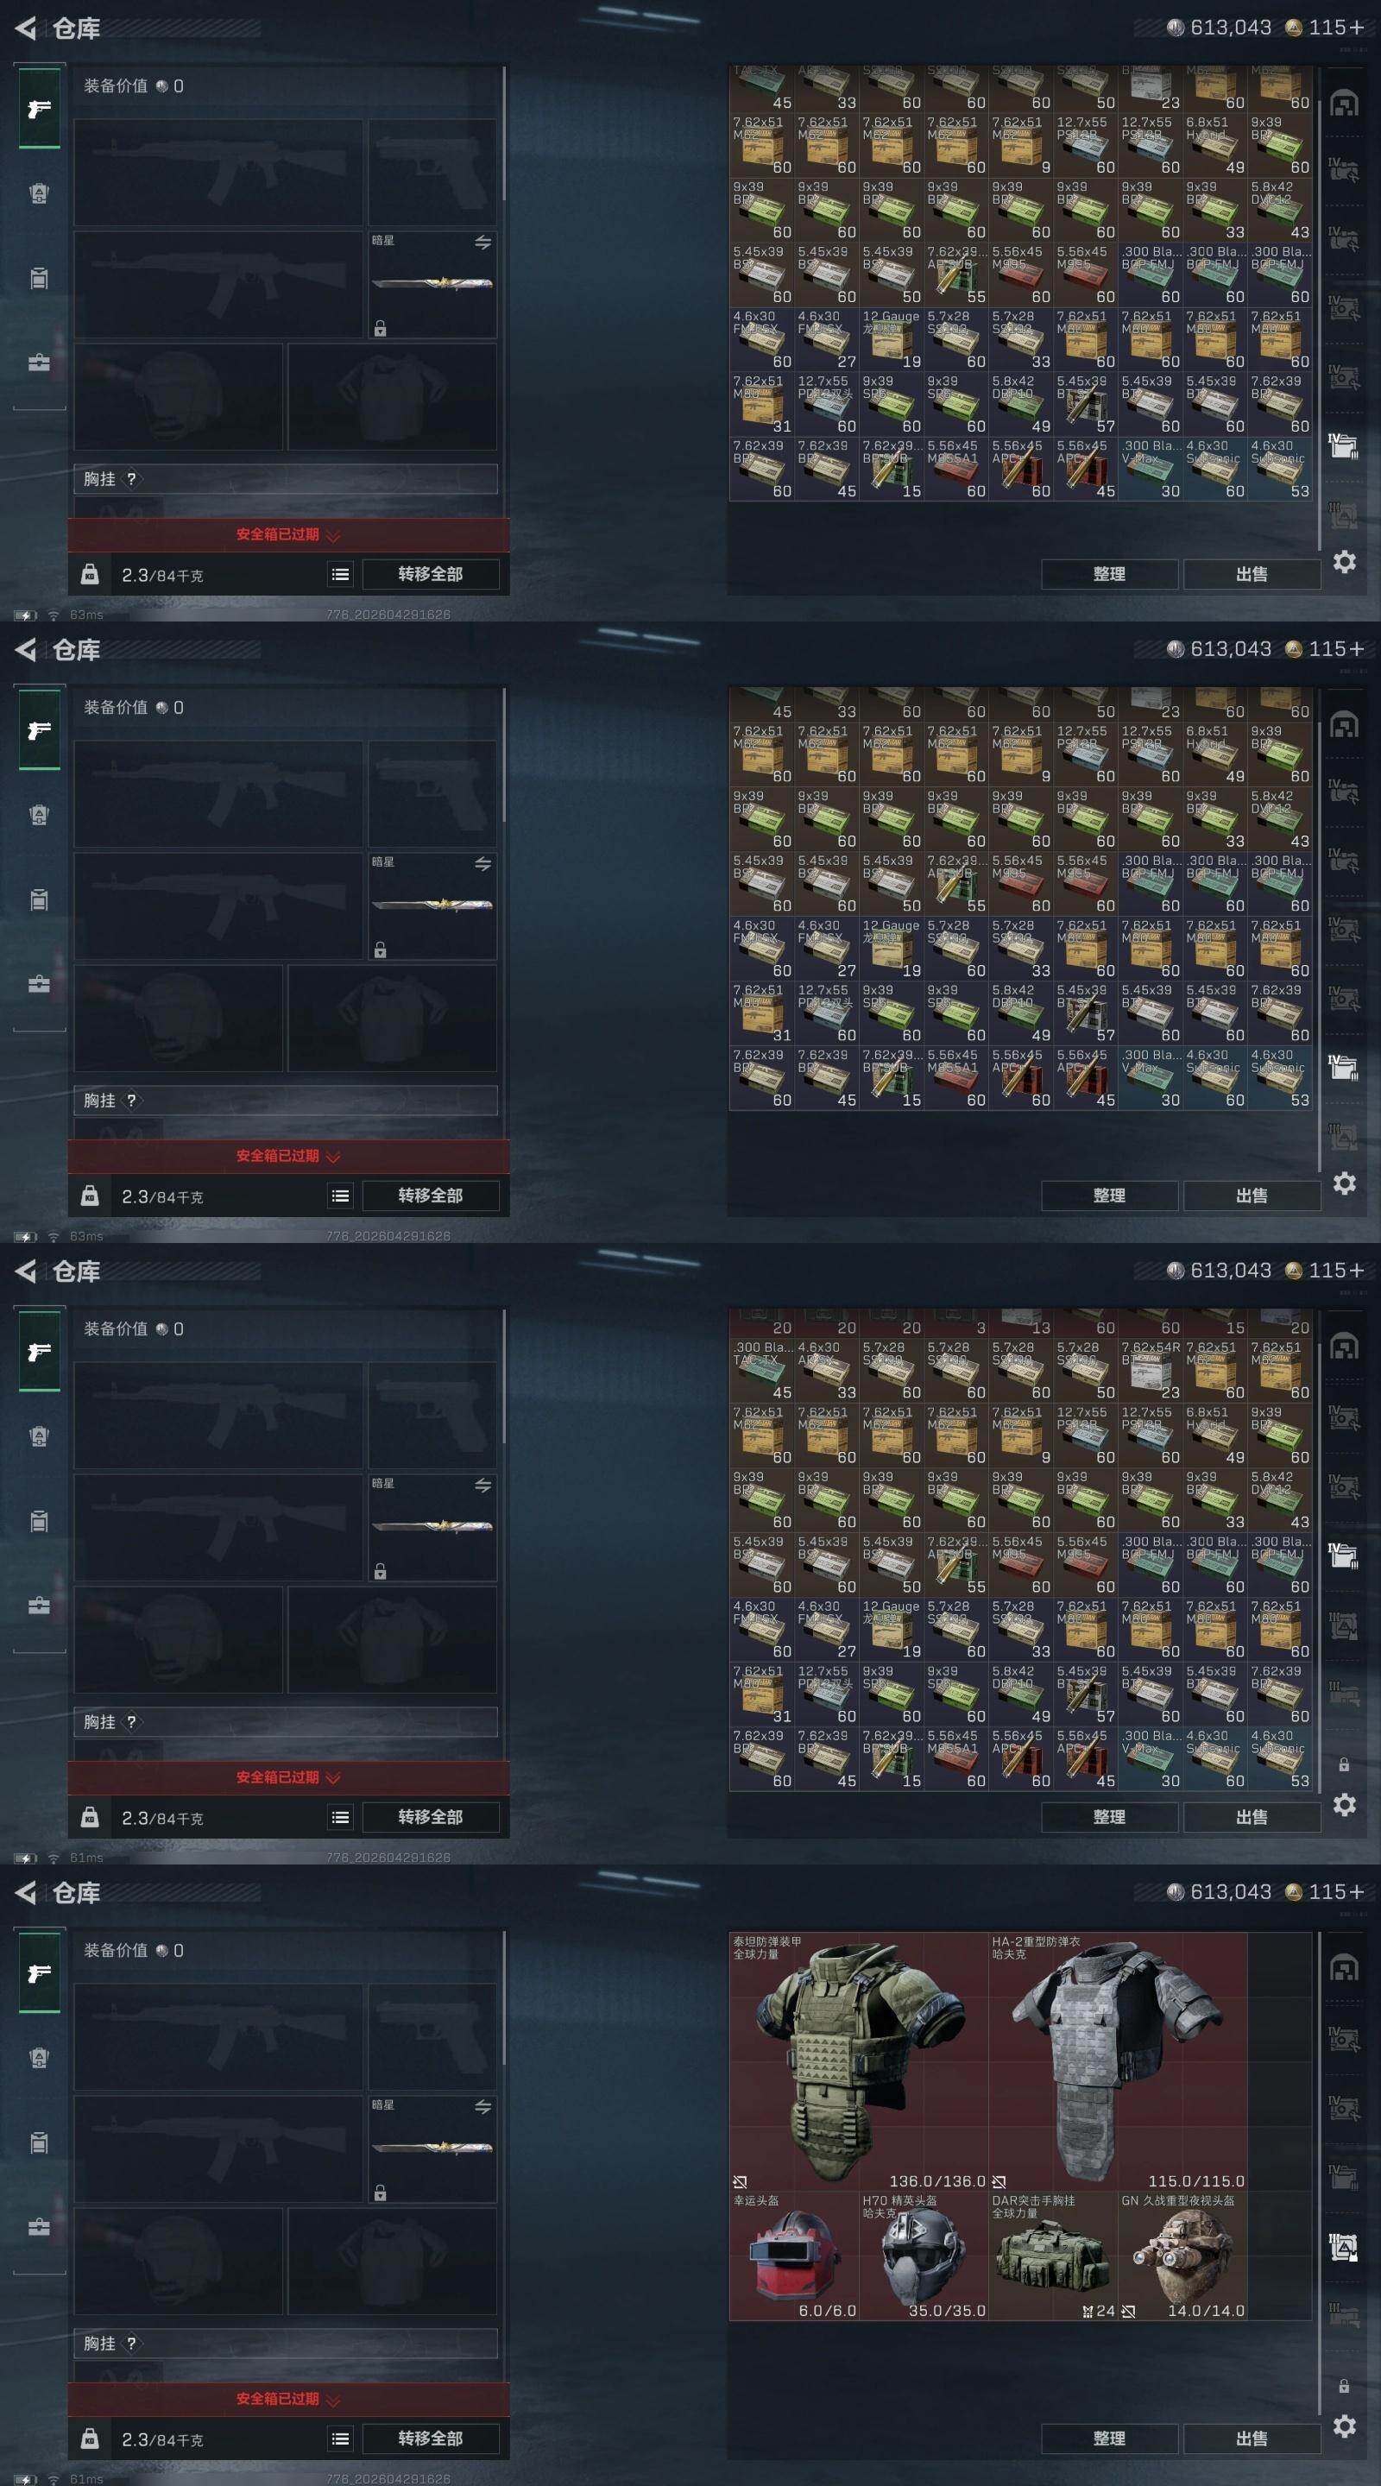The image size is (1381, 2486).
Task: Pick the DAR突击手胸挂 chest rig
Action: (1053, 2256)
